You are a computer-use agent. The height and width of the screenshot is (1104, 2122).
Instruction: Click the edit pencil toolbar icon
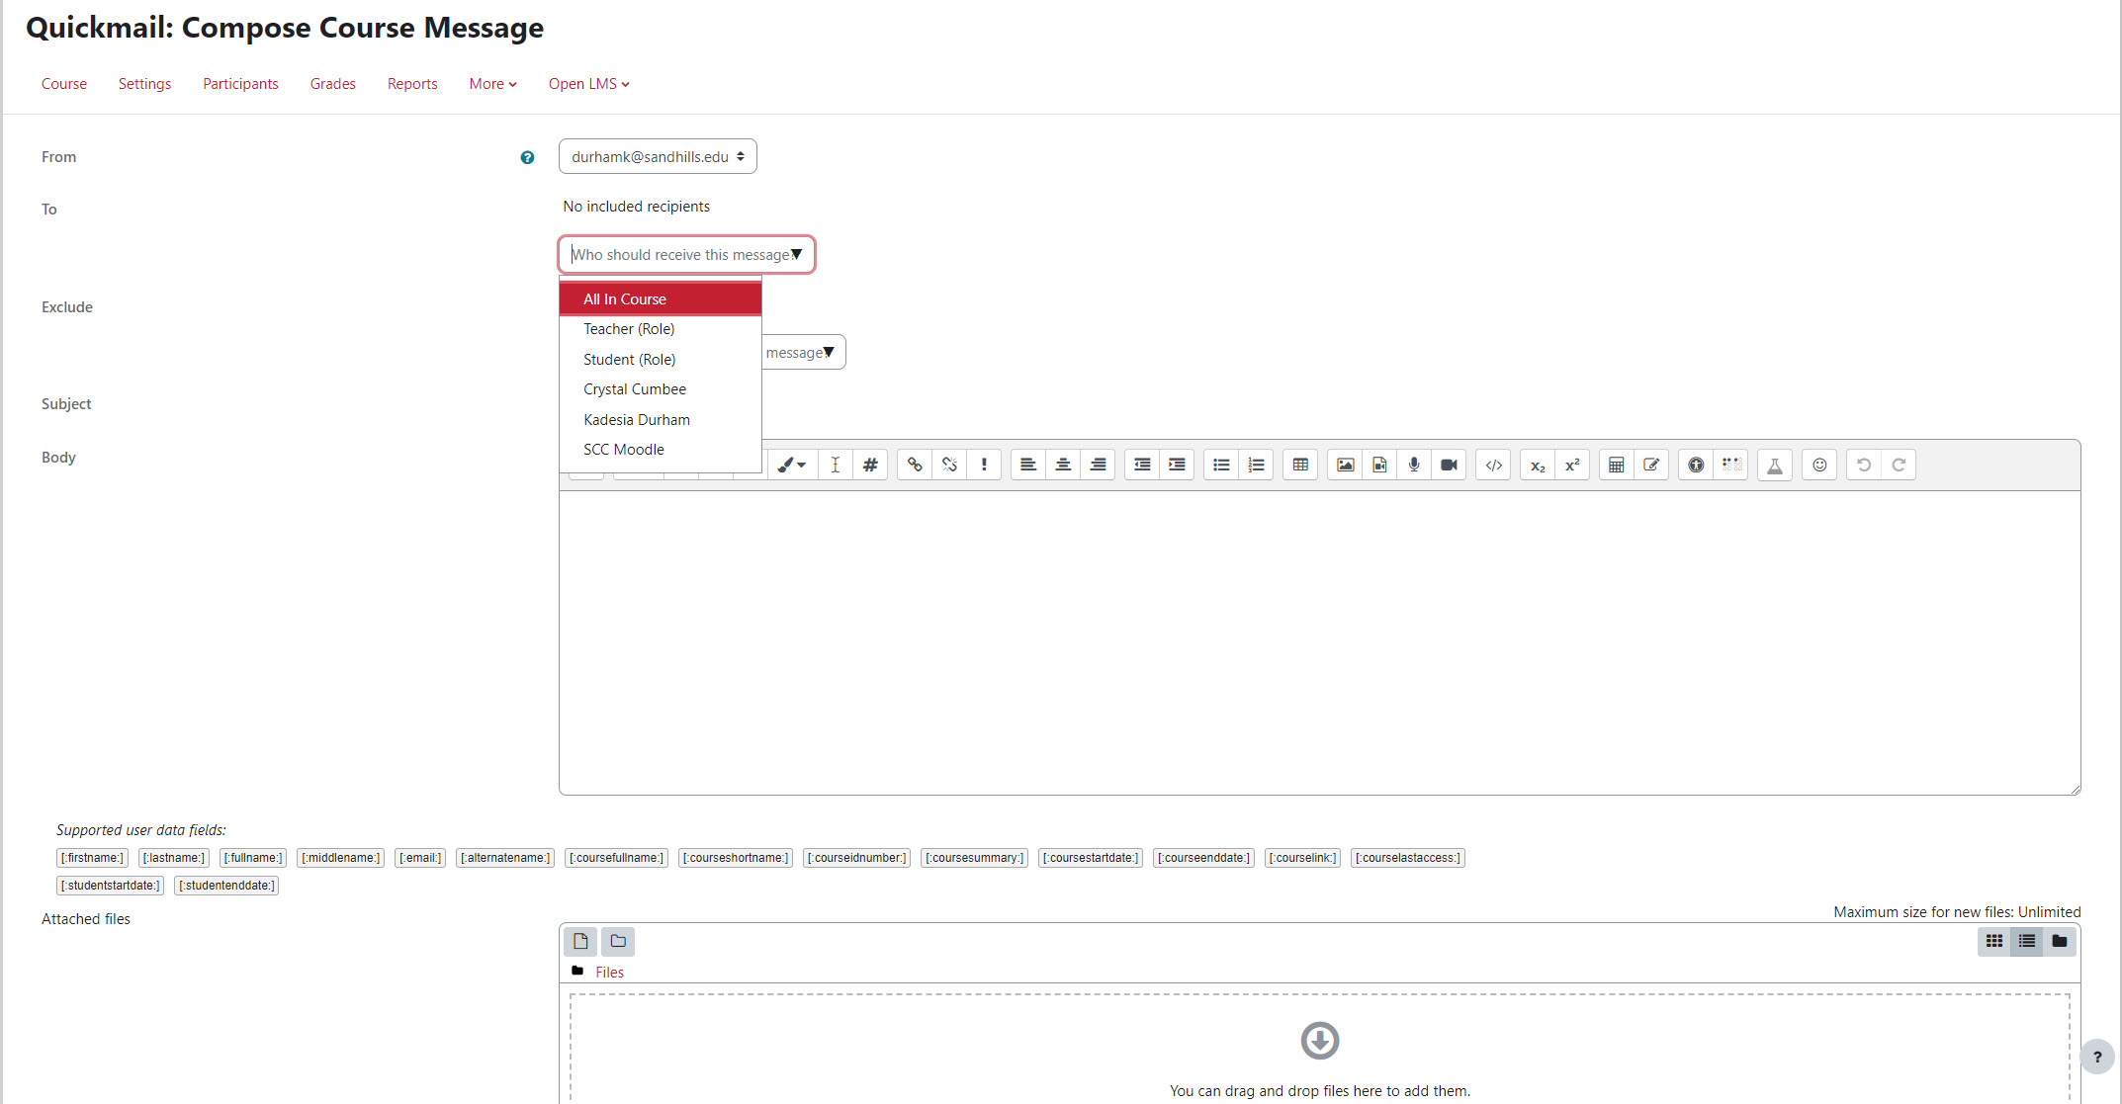point(1651,465)
